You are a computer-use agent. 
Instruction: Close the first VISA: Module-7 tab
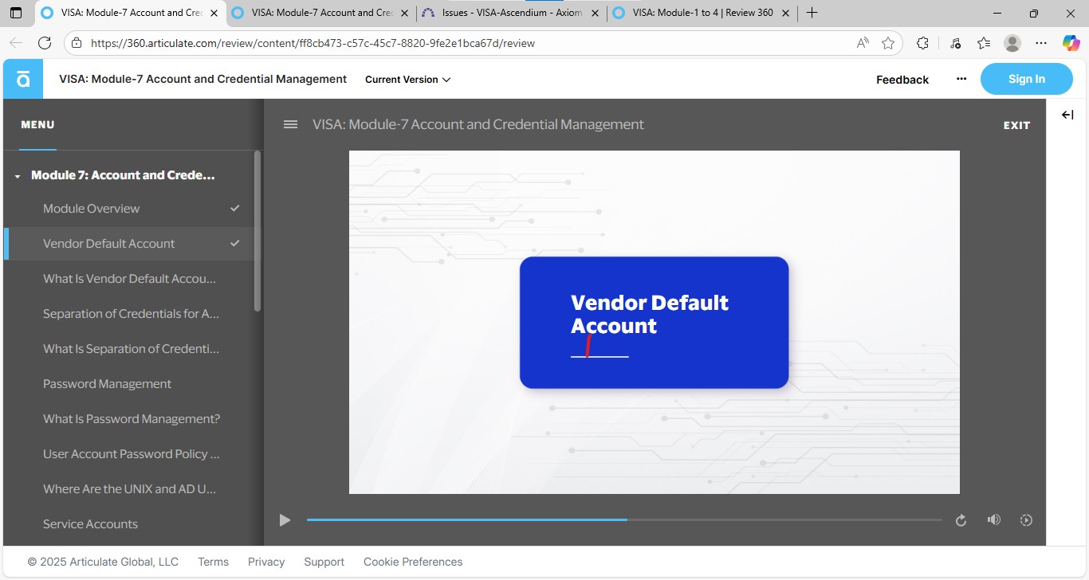[214, 13]
